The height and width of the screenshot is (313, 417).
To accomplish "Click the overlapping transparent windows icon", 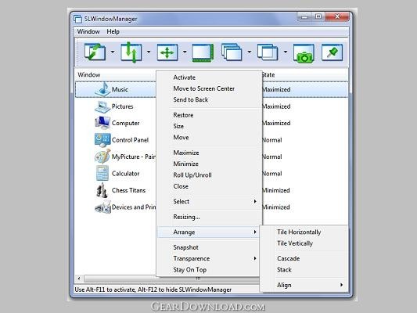I will (x=268, y=52).
